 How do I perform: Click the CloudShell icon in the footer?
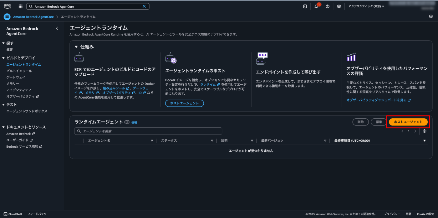pos(5,214)
